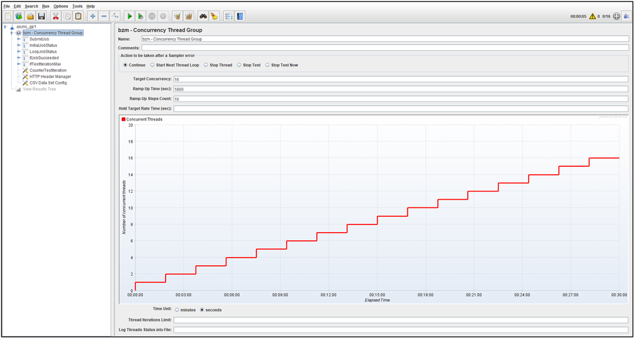Select HTTP Header Manager in tree

[x=50, y=76]
